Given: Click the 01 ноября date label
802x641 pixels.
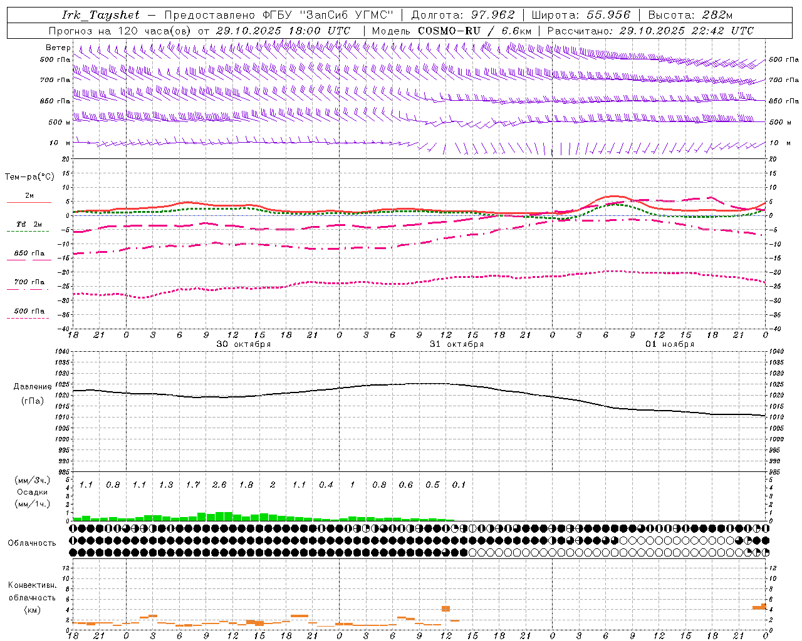Looking at the screenshot, I should pos(670,344).
